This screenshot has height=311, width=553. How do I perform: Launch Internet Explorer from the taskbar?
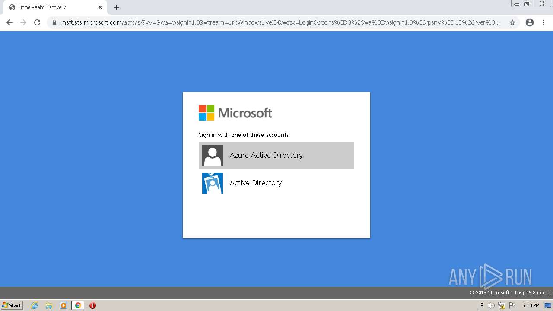pyautogui.click(x=35, y=305)
